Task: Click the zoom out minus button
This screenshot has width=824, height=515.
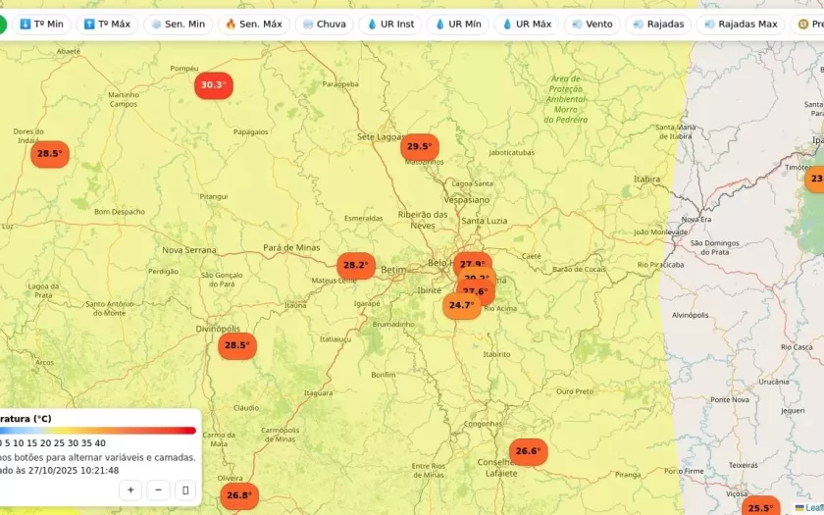Action: 158,489
